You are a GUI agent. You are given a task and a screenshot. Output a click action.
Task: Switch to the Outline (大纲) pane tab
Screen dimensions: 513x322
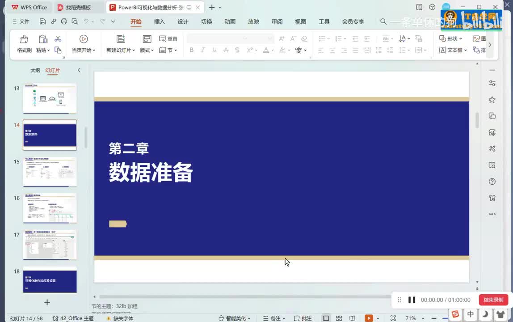(x=35, y=70)
